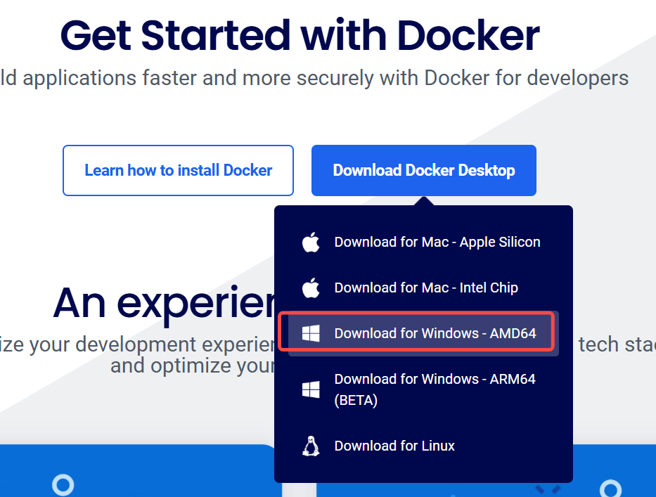Screen dimensions: 656x497
Task: Click the Linux penguin icon
Action: tap(311, 446)
